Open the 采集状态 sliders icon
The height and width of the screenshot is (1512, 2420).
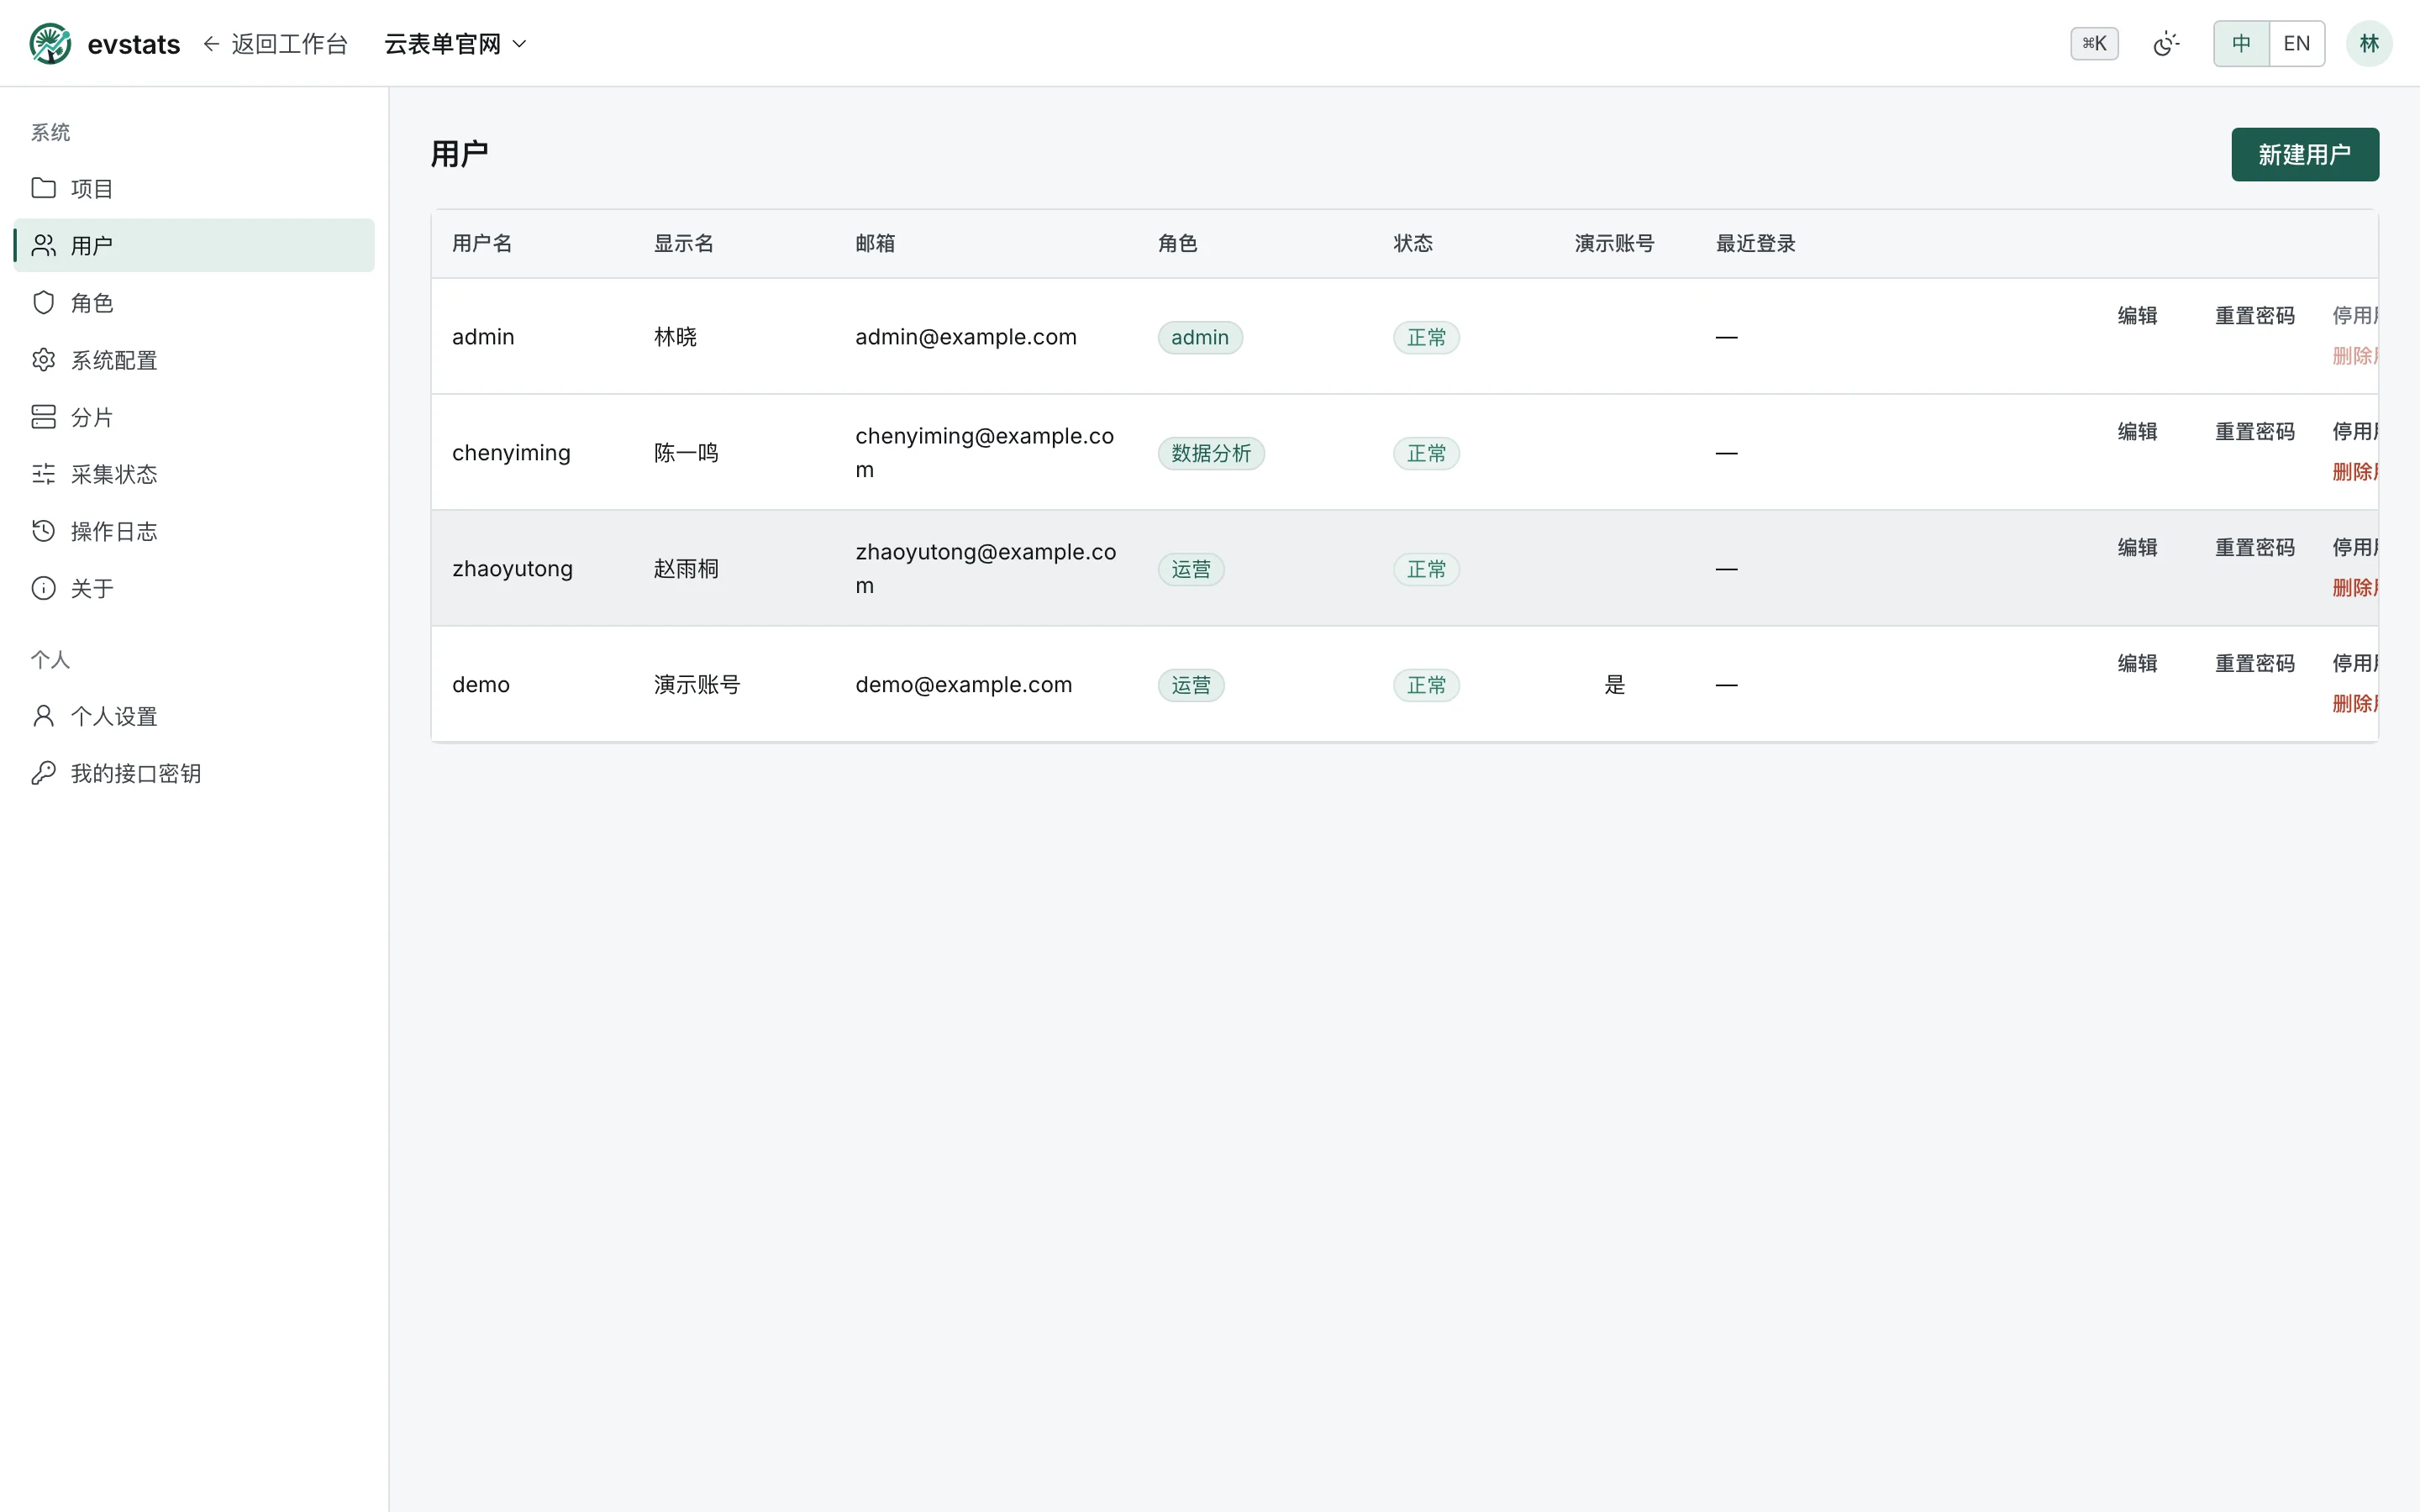pyautogui.click(x=43, y=474)
